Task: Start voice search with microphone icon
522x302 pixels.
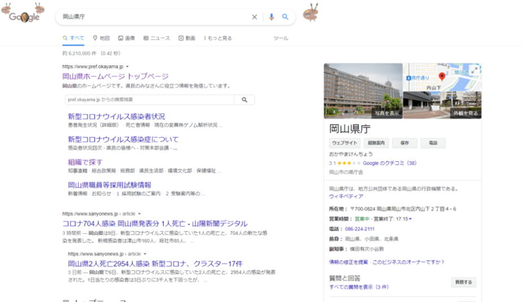Action: [x=271, y=17]
